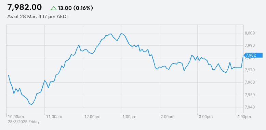The image size is (266, 130).
Task: Click the 7,950 y-axis label
Action: (x=250, y=95)
